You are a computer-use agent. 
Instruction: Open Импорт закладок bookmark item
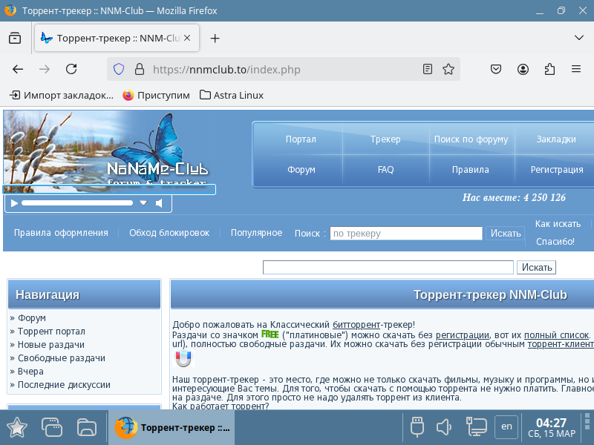[x=62, y=95]
